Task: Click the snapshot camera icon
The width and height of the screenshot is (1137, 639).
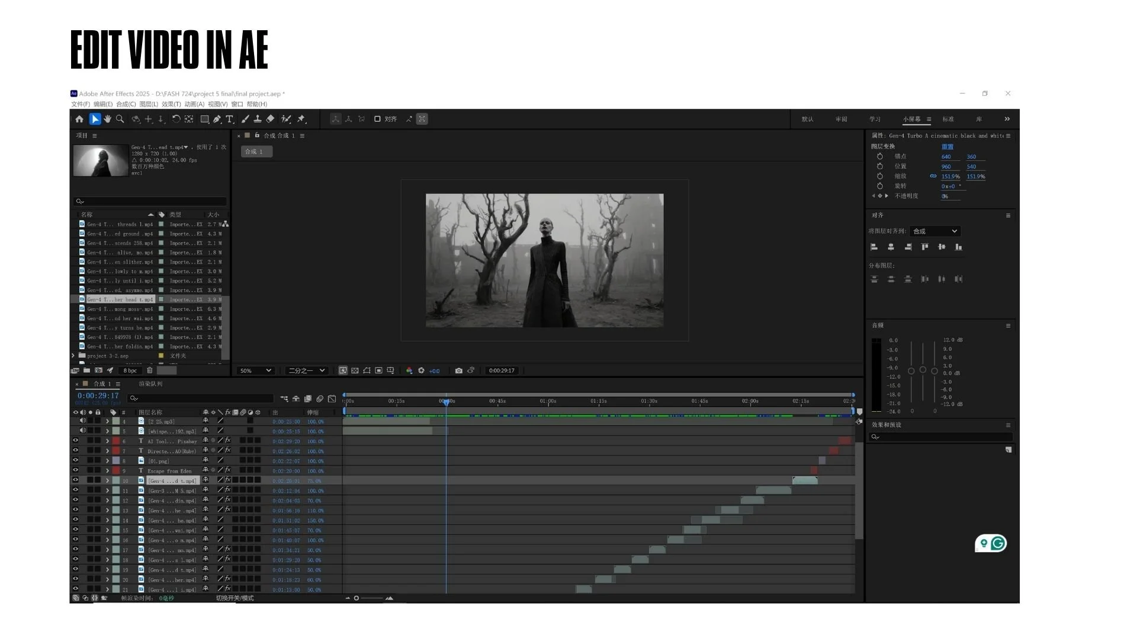Action: (x=458, y=370)
